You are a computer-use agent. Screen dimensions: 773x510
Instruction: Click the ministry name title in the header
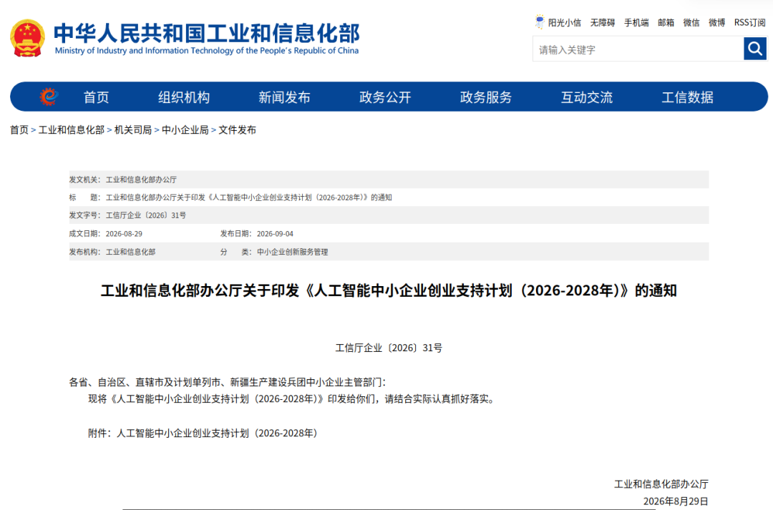click(207, 38)
